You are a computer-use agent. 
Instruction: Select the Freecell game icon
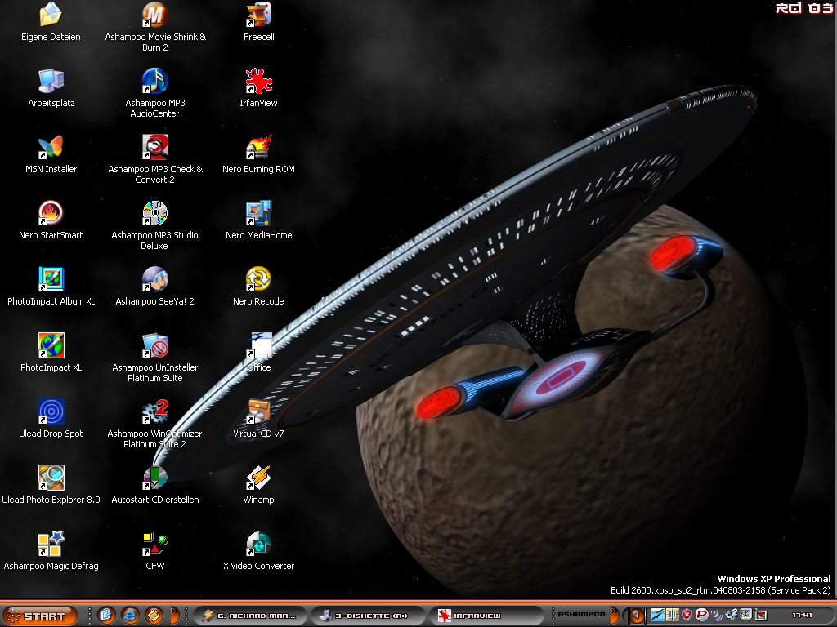click(x=258, y=16)
